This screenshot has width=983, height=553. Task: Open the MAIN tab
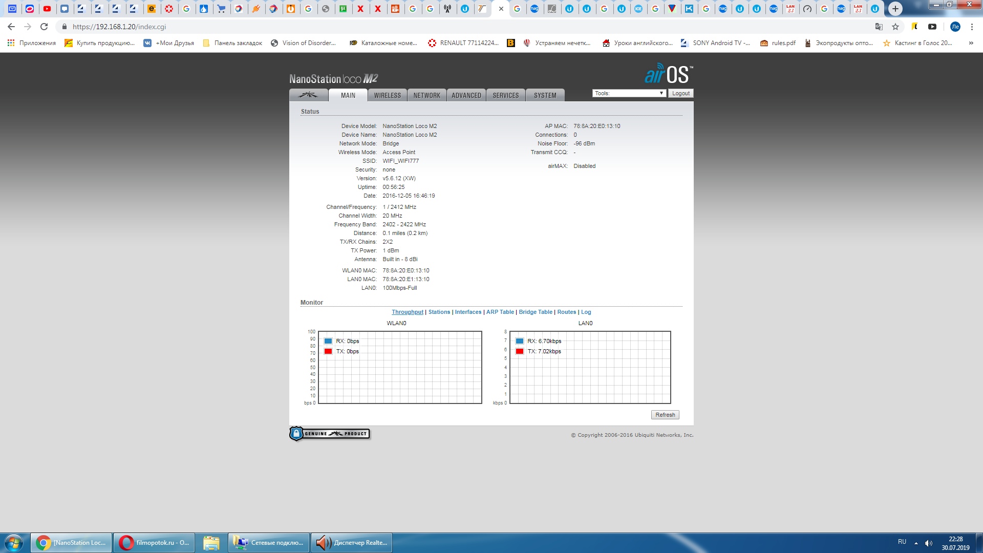348,95
